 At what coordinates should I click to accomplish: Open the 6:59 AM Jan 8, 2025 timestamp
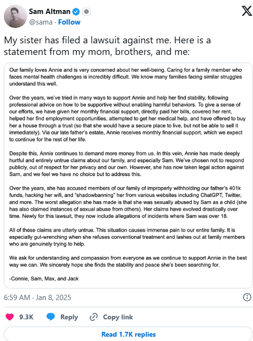(38, 298)
